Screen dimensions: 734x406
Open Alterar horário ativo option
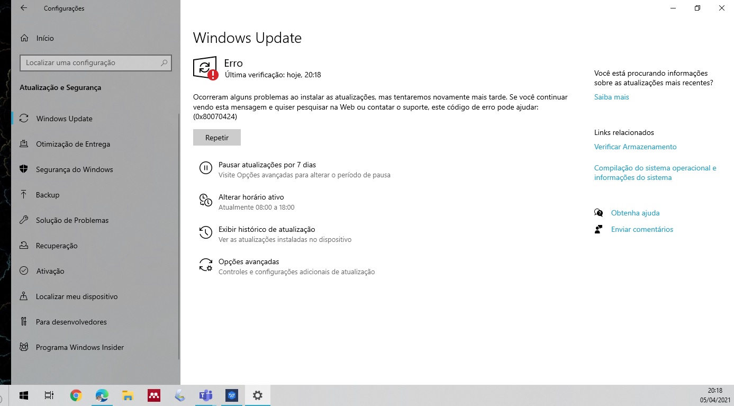[251, 197]
